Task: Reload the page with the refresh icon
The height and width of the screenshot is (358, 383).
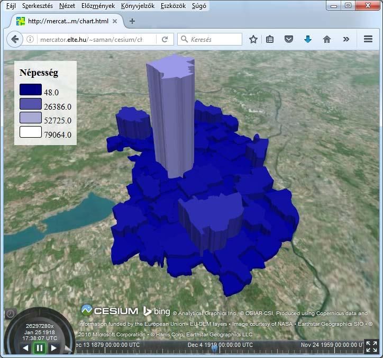Action: pyautogui.click(x=165, y=39)
